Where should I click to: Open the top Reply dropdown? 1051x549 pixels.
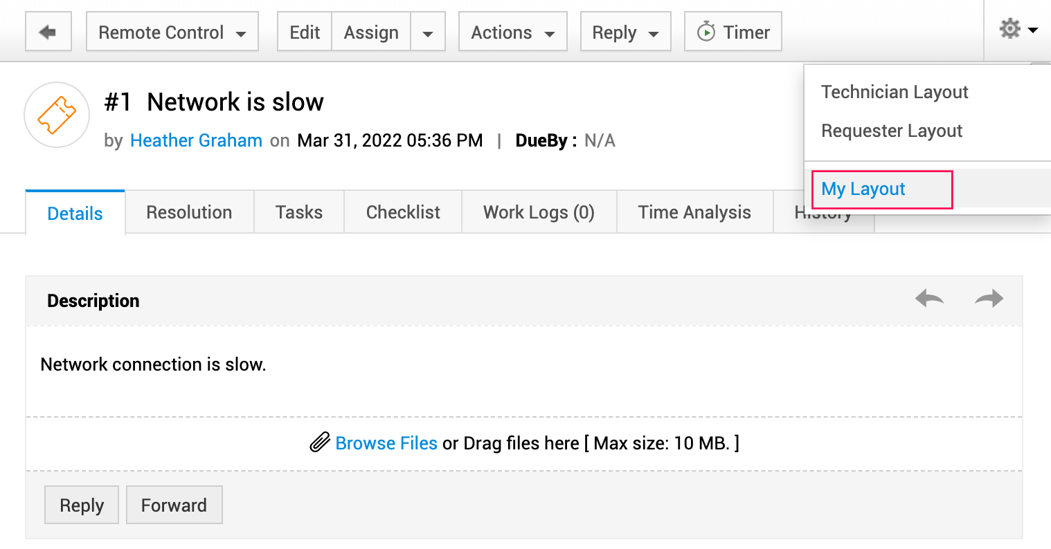click(x=625, y=32)
